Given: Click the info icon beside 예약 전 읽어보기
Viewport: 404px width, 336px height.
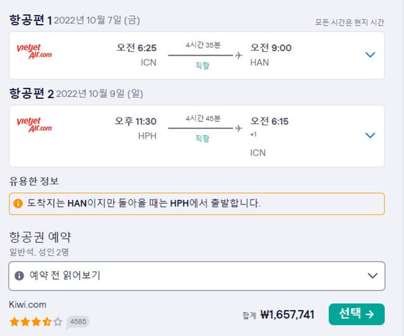Looking at the screenshot, I should click(20, 275).
